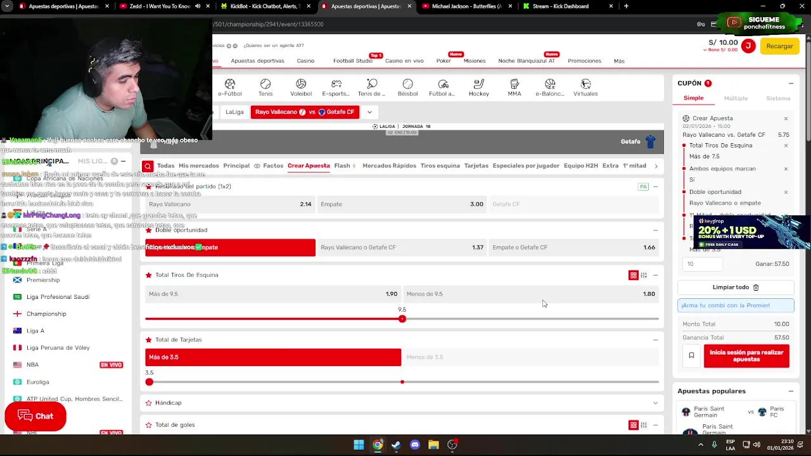This screenshot has height=456, width=811.
Task: Click the Limpiar todo button
Action: 736,288
